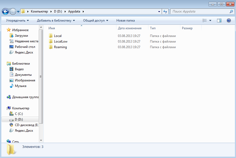Open the Добавить в библиотеку menu
This screenshot has width=236, height=158.
(56, 20)
